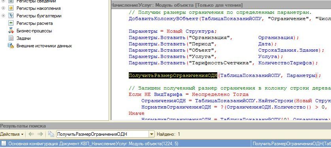Go to next search result arrow

click(40, 134)
